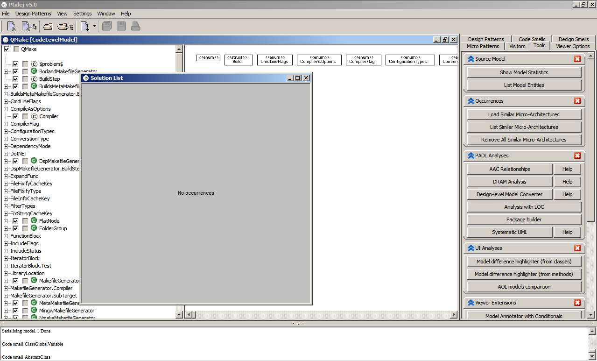Click the green class icon beside FlatNode

click(33, 220)
